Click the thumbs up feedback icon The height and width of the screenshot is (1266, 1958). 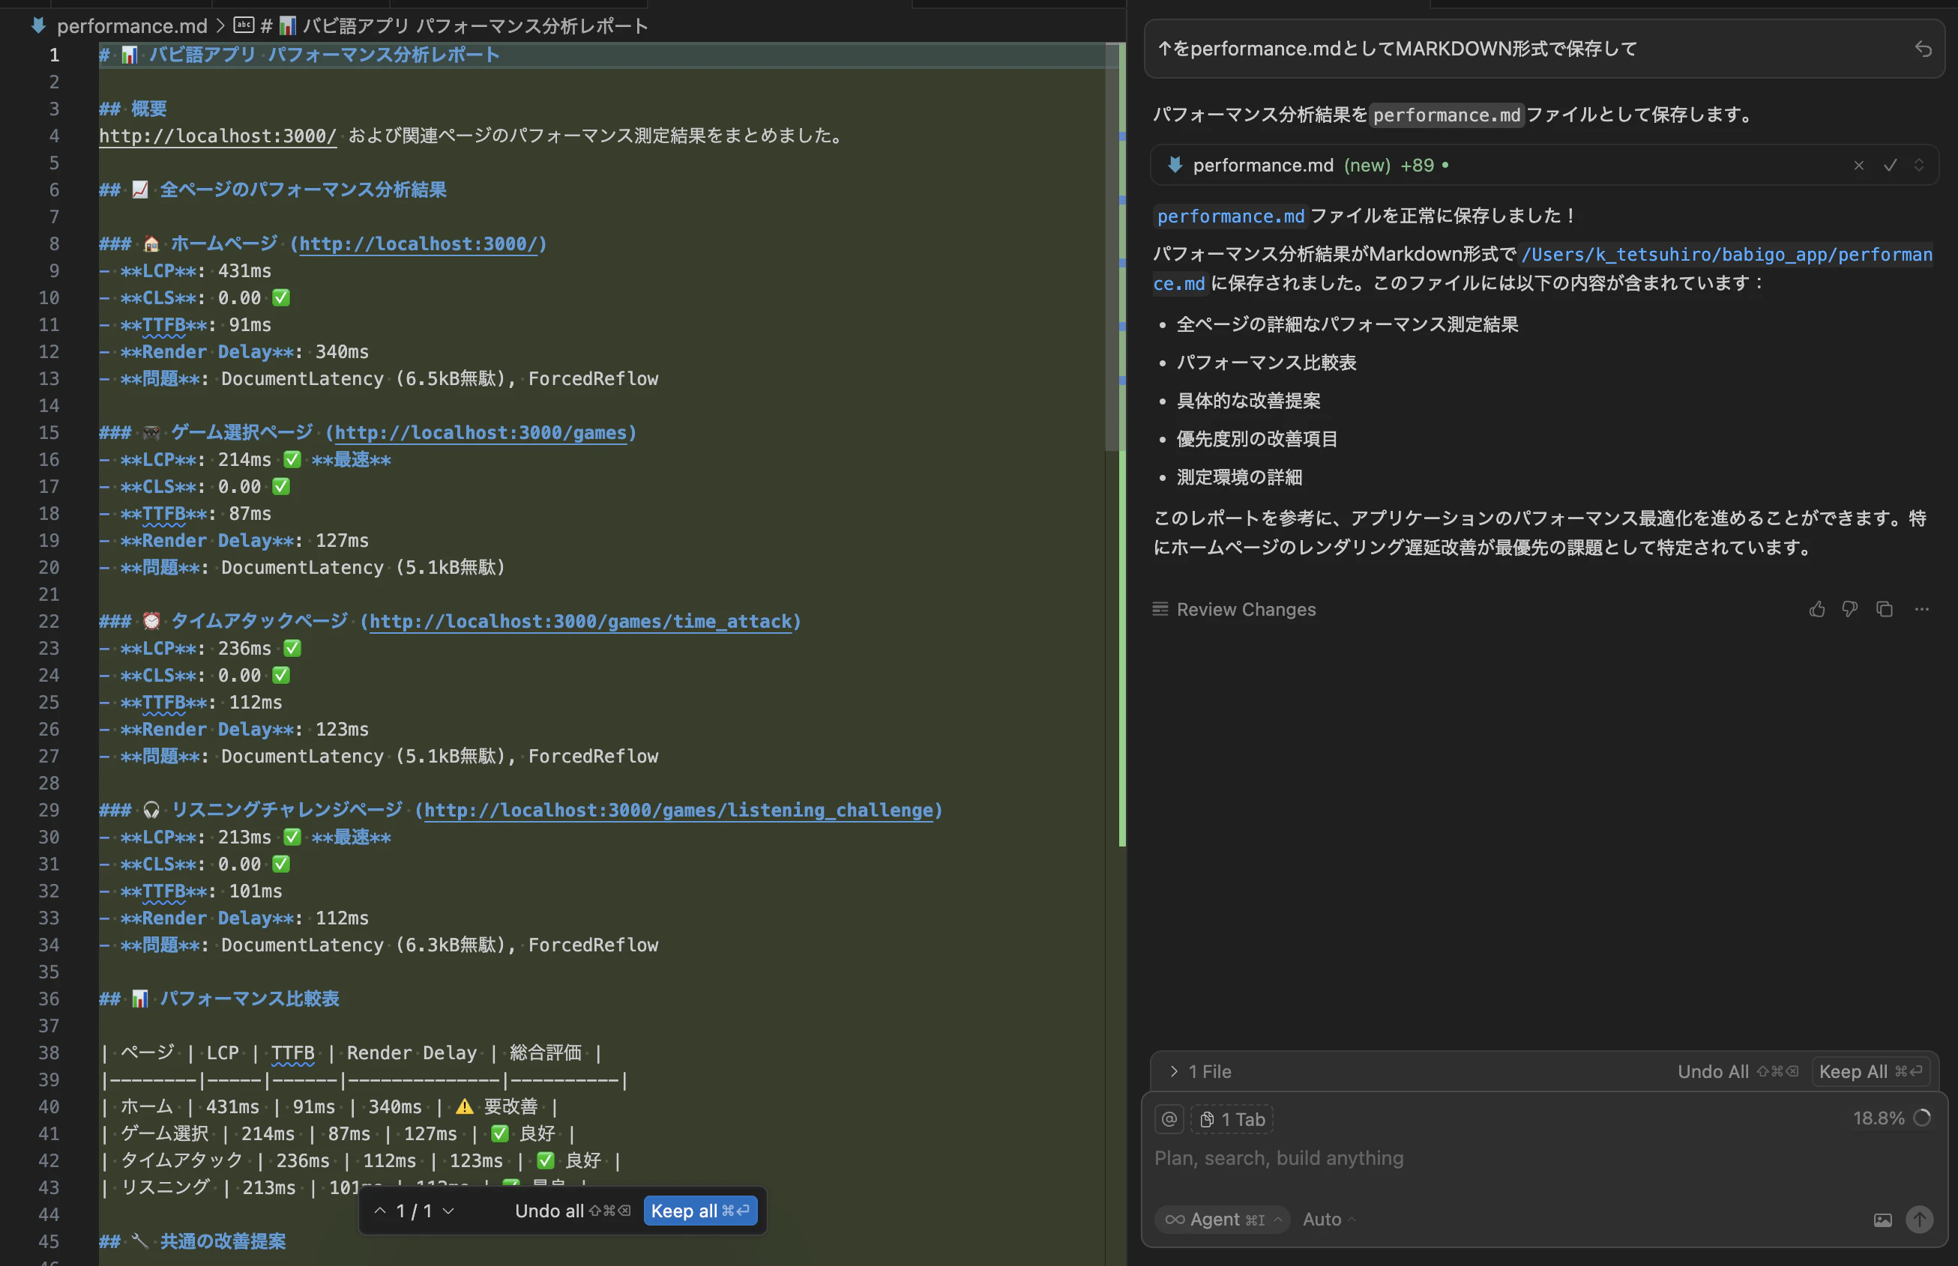(1817, 609)
